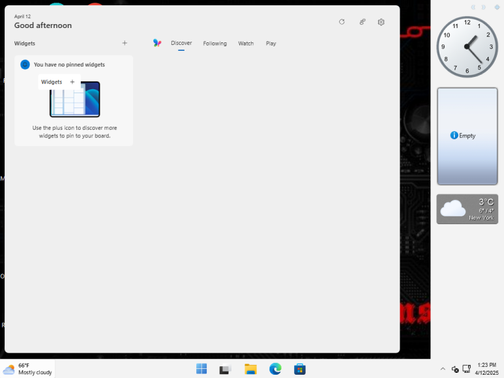
Task: Click the plus icon inside the illustration tooltip
Action: 72,82
